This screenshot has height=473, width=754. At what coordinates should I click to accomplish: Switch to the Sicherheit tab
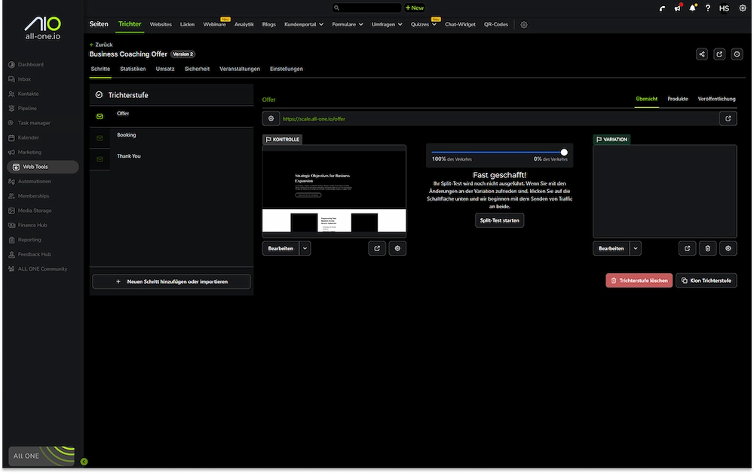pos(197,69)
